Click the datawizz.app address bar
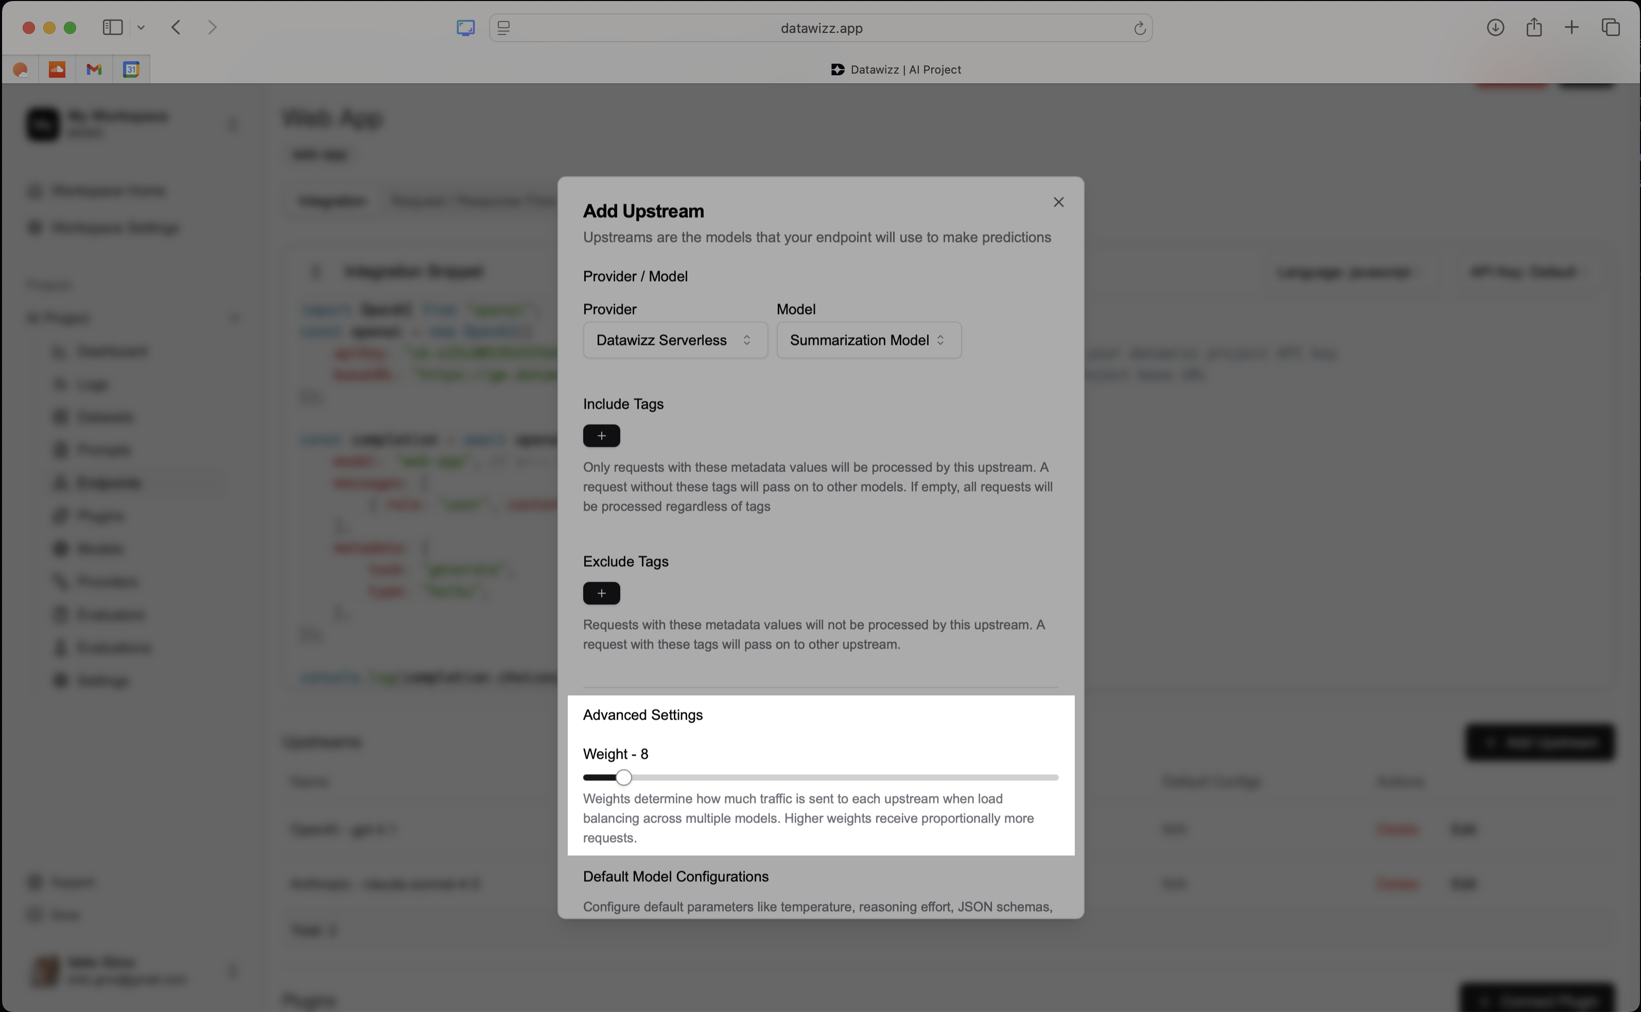Screen dimensions: 1641x1012 [820, 28]
